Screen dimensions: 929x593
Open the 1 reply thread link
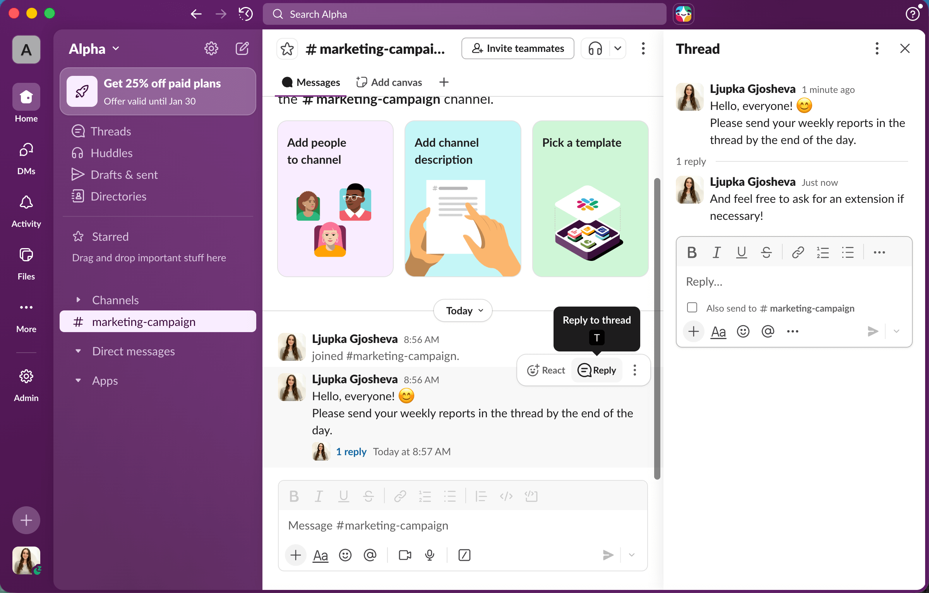pyautogui.click(x=351, y=451)
